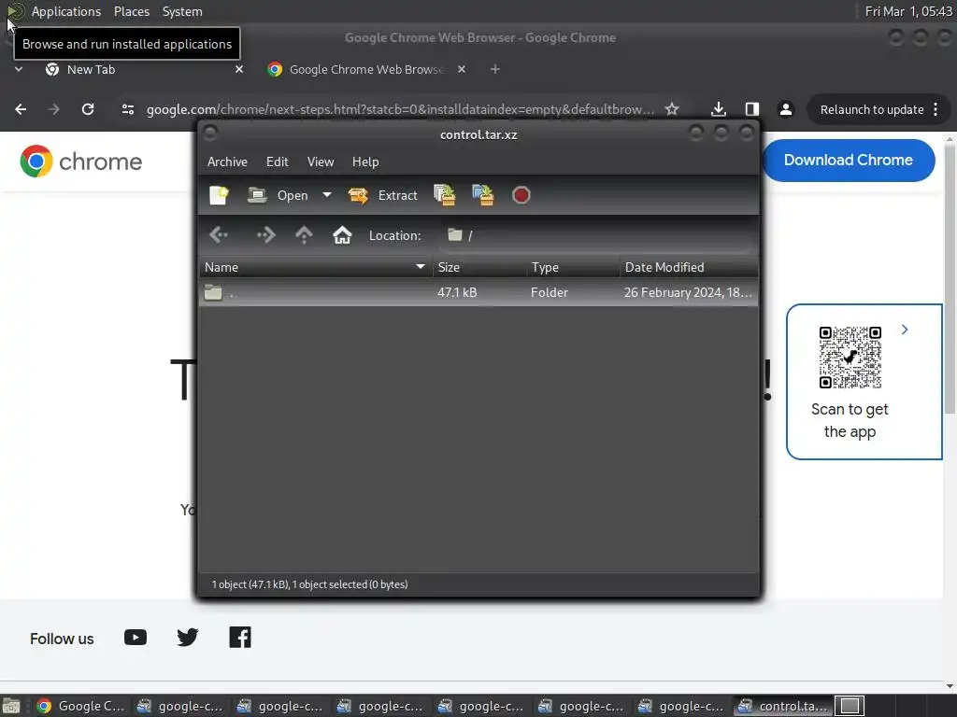957x717 pixels.
Task: Click the Chrome page vertical scrollbar
Action: (x=950, y=278)
